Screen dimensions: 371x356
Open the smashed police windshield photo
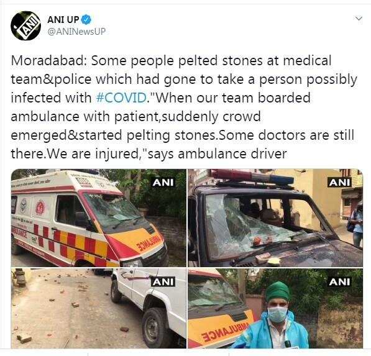coord(275,218)
